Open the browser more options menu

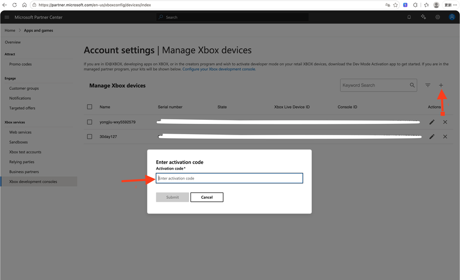tap(455, 5)
